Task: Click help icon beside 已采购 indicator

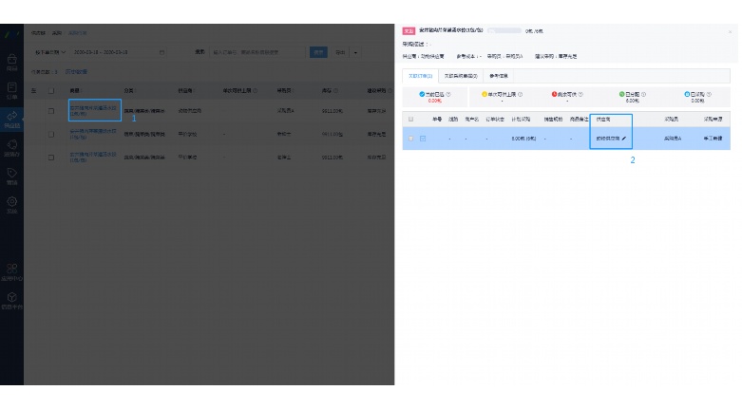Action: point(709,94)
